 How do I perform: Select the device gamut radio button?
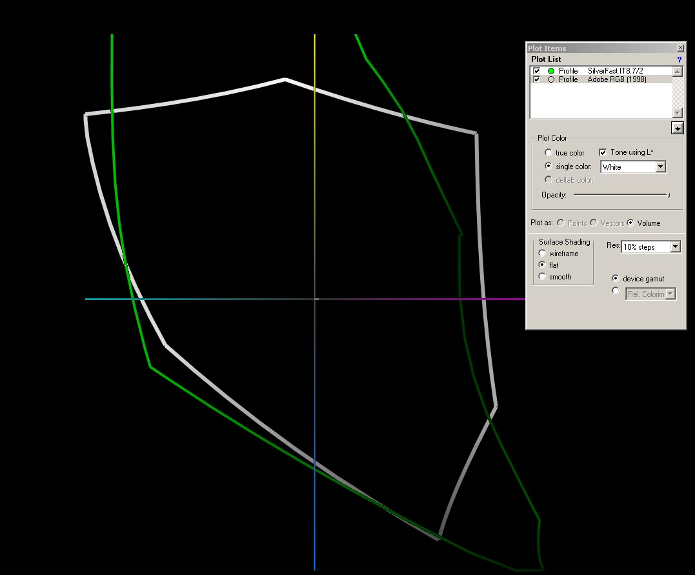[x=615, y=278]
